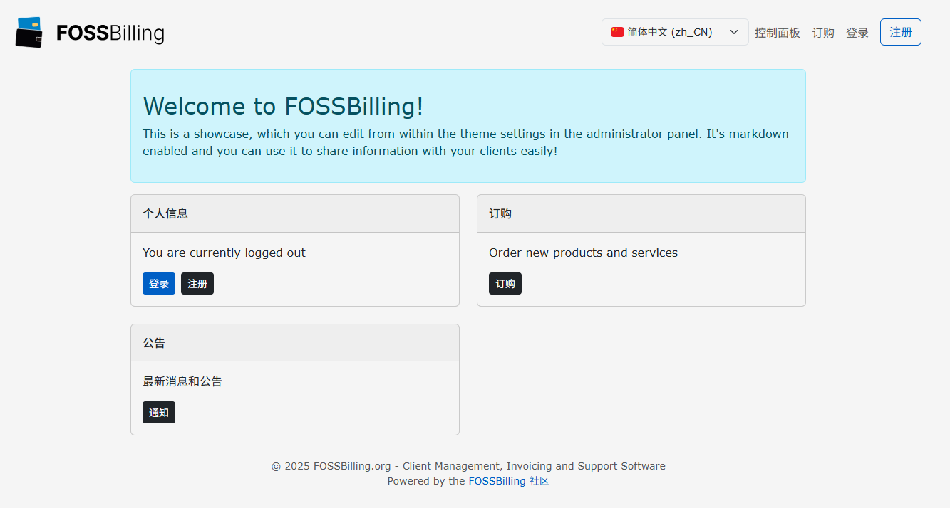
Task: Click the dark 注册 button in 个人信息 card
Action: 197,284
